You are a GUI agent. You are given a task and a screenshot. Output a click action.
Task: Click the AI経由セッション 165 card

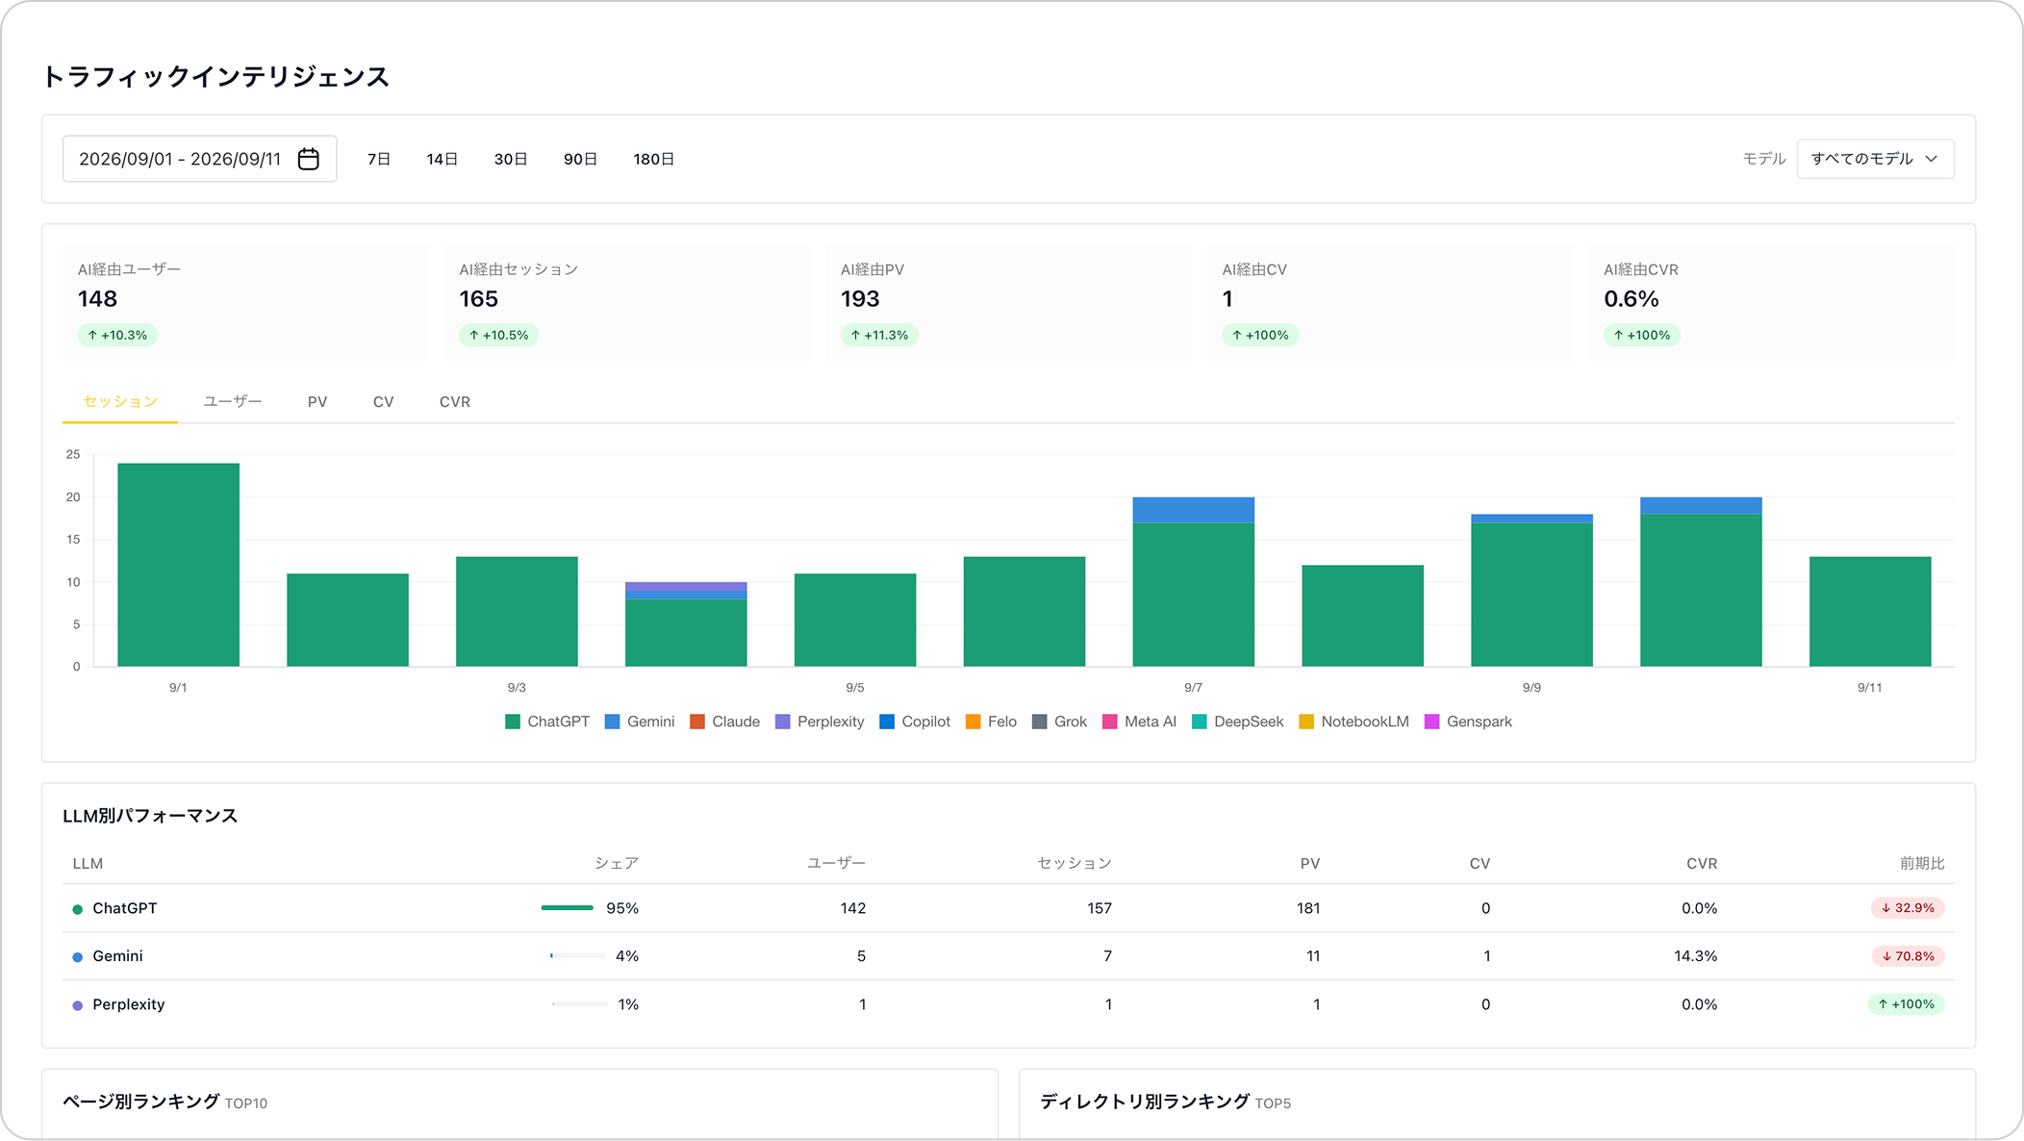627,303
